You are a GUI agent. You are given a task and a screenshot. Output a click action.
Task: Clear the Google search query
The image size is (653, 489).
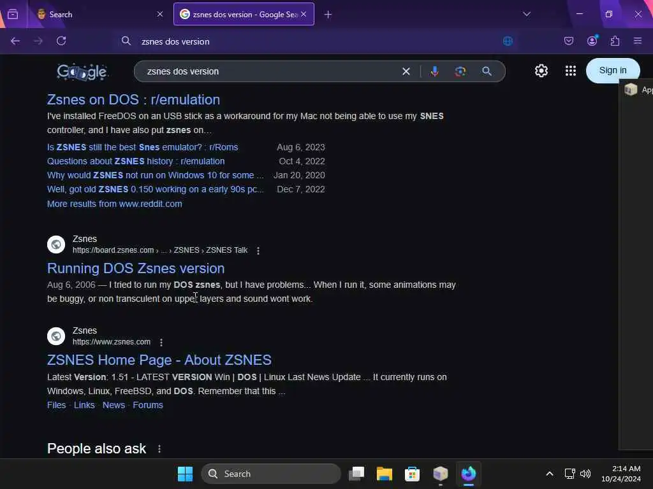click(x=406, y=71)
